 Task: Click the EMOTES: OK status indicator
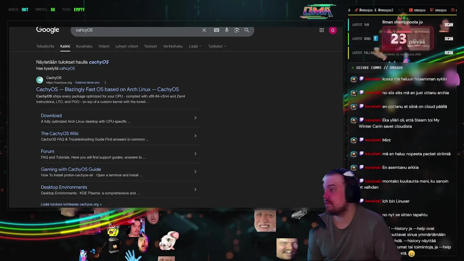[x=45, y=10]
